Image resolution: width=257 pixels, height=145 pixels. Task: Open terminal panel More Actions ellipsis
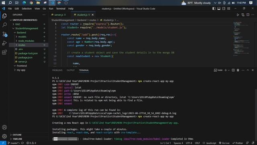tap(243, 70)
